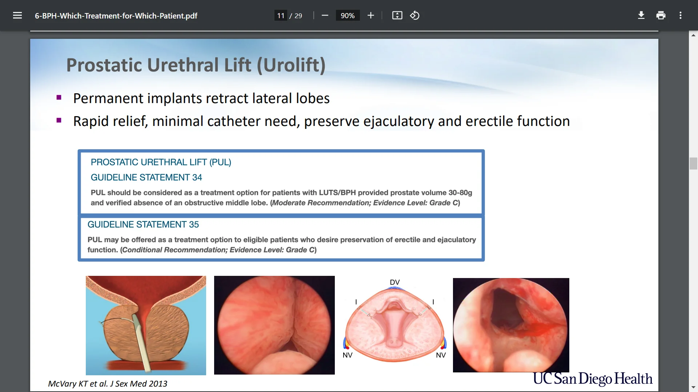Click the cross-section diagram labeled DV and NV
Viewport: 698px width, 392px height.
click(394, 321)
